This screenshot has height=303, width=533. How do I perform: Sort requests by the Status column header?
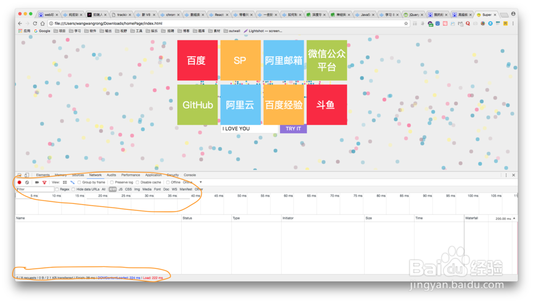[x=206, y=218]
